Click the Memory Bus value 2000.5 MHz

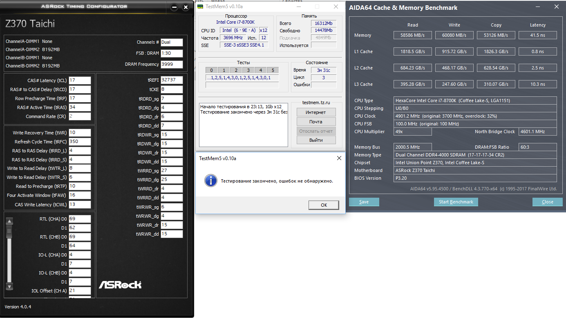pyautogui.click(x=413, y=147)
